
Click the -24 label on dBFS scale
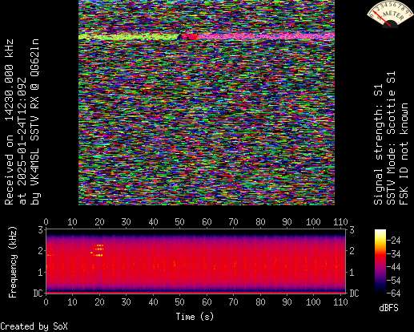pos(393,241)
